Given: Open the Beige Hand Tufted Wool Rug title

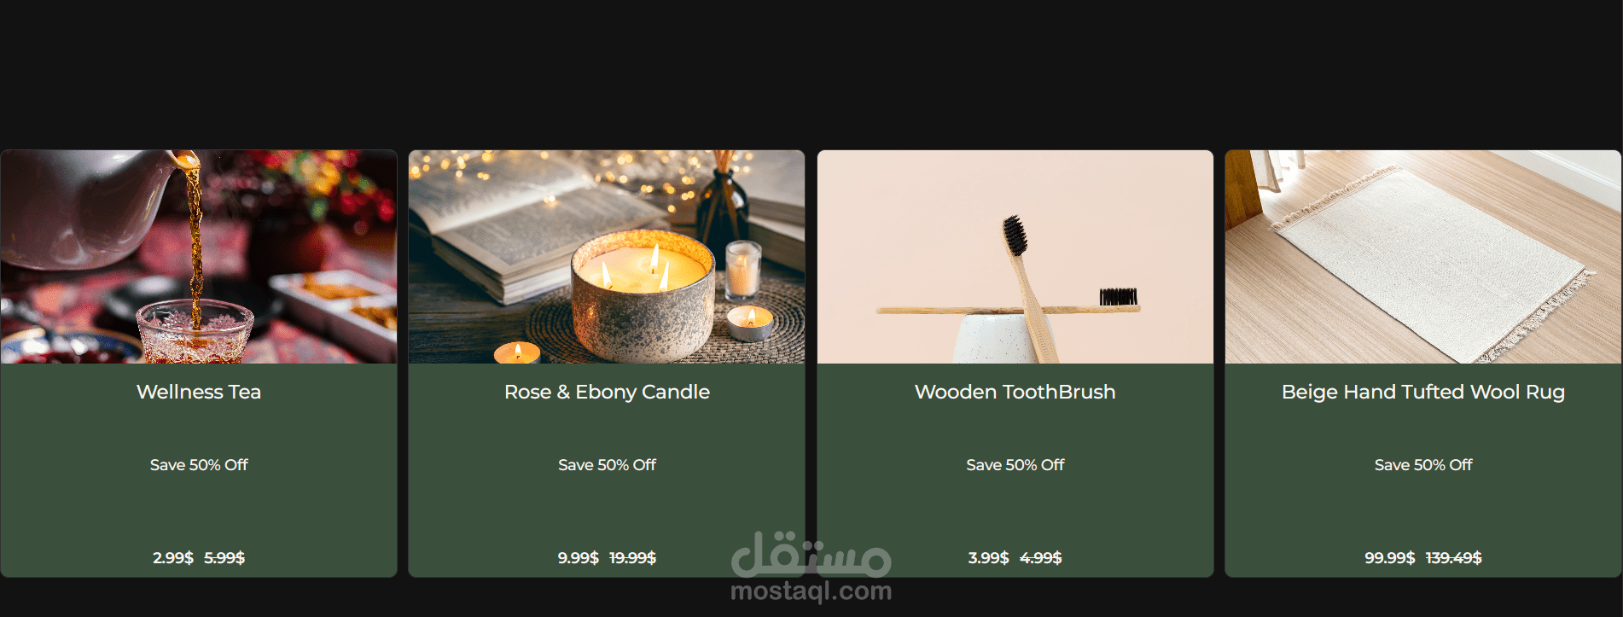Looking at the screenshot, I should pos(1423,392).
